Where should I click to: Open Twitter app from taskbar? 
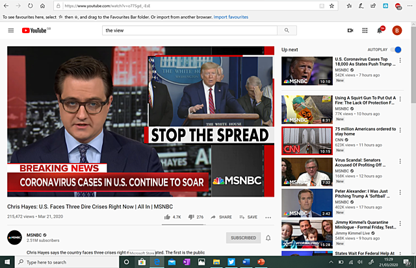coord(231,262)
